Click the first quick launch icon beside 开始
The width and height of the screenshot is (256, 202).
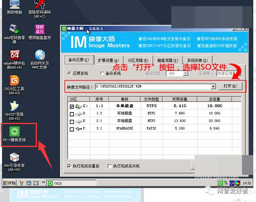click(21, 183)
